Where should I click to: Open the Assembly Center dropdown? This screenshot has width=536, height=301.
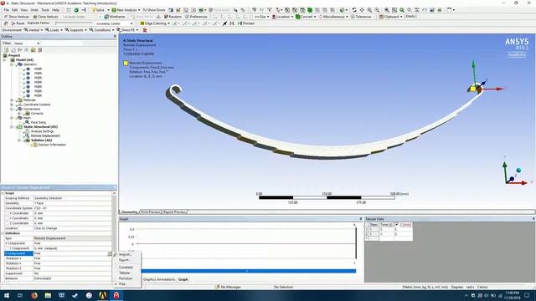point(114,23)
